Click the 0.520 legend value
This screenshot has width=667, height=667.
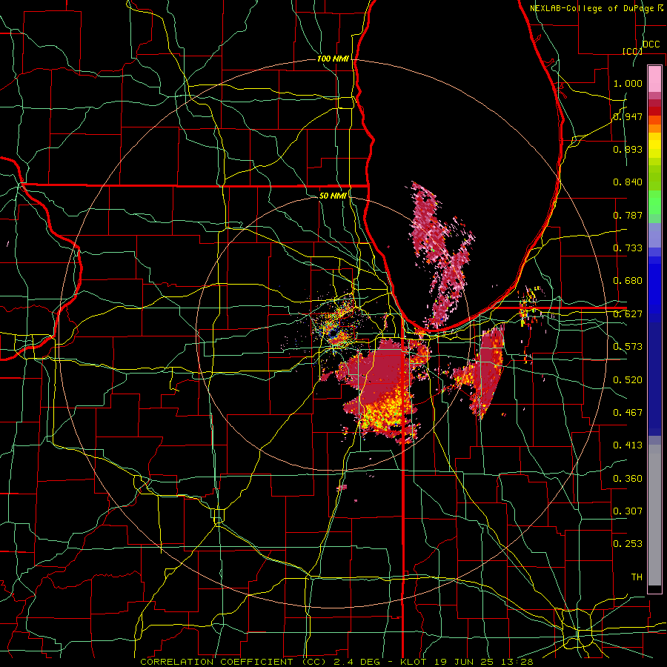click(628, 380)
